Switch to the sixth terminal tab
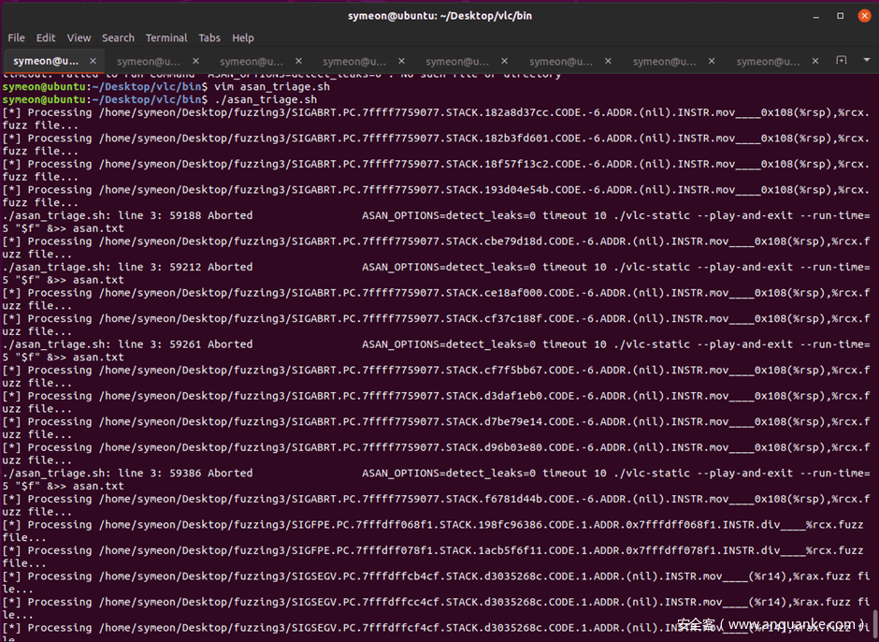This screenshot has height=642, width=879. (x=561, y=62)
